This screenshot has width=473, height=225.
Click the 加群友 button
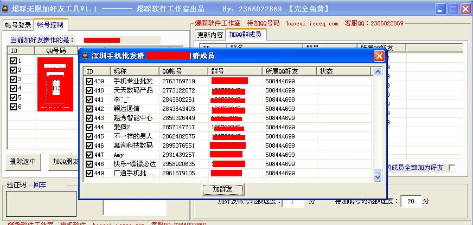(x=222, y=189)
